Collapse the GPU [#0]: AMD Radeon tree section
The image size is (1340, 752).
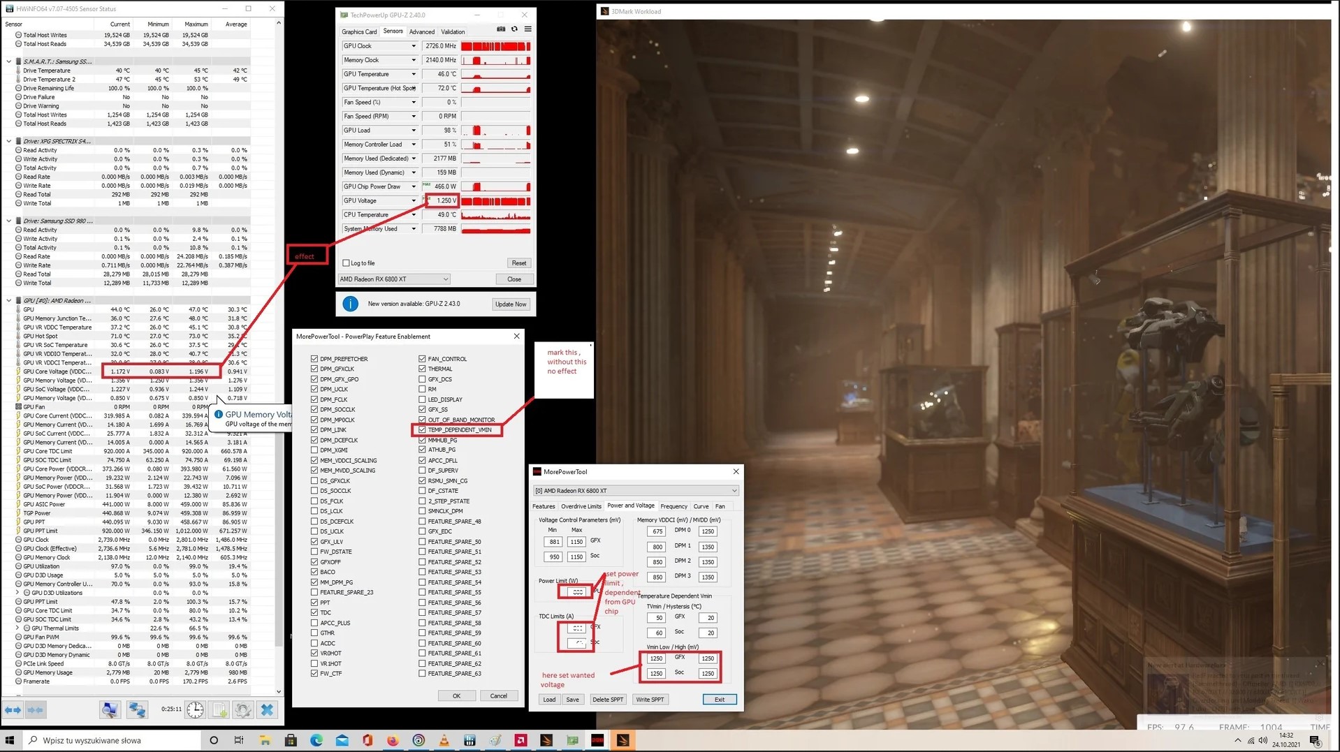pyautogui.click(x=9, y=301)
